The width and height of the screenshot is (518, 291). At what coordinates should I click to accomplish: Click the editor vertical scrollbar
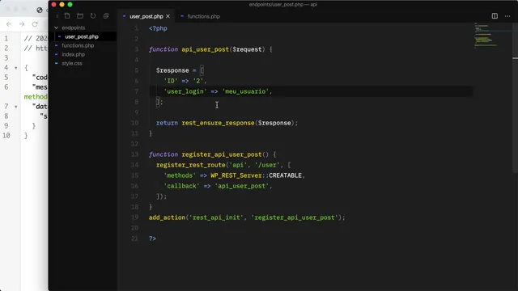515,99
